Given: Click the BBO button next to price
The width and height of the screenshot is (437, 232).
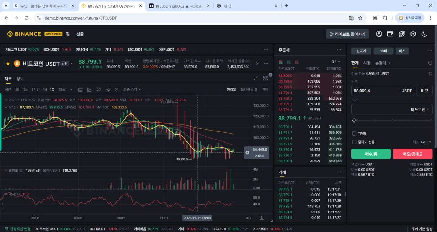Looking at the screenshot, I should pos(424,91).
